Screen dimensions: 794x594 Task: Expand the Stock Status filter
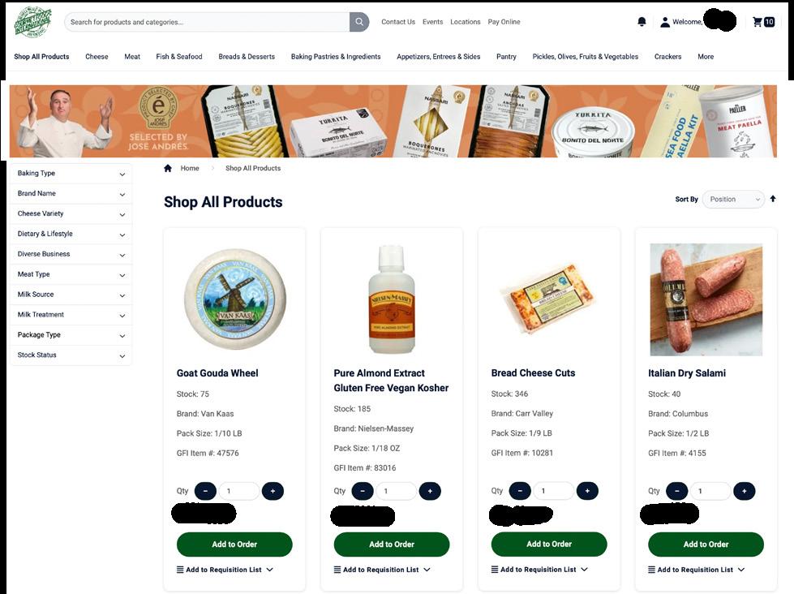tap(71, 355)
